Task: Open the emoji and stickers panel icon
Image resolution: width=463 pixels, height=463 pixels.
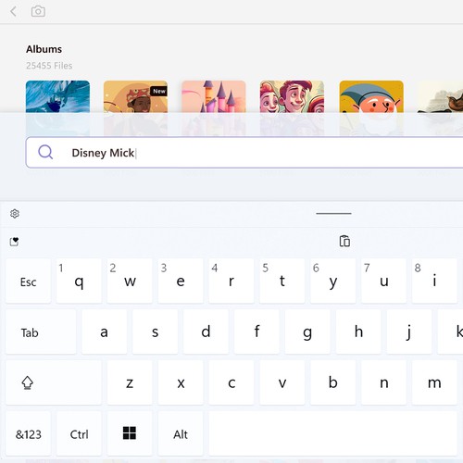Action: [x=14, y=242]
